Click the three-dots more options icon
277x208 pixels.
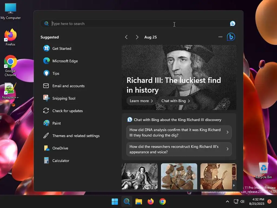pos(220,37)
